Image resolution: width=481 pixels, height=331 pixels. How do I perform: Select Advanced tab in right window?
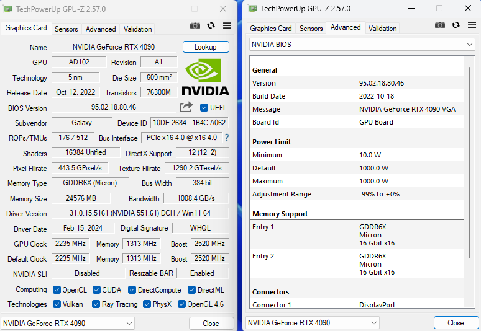346,27
